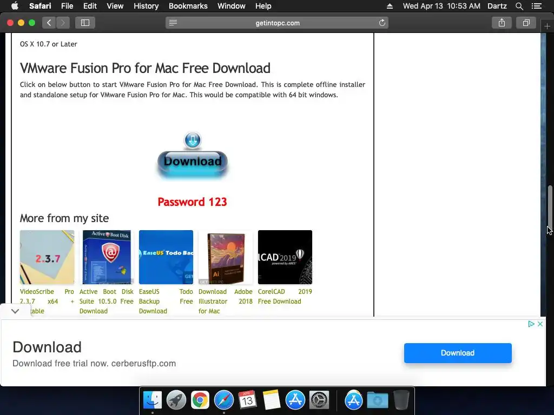Collapse the bottom ad banner chevron
The image size is (554, 415).
pos(15,311)
